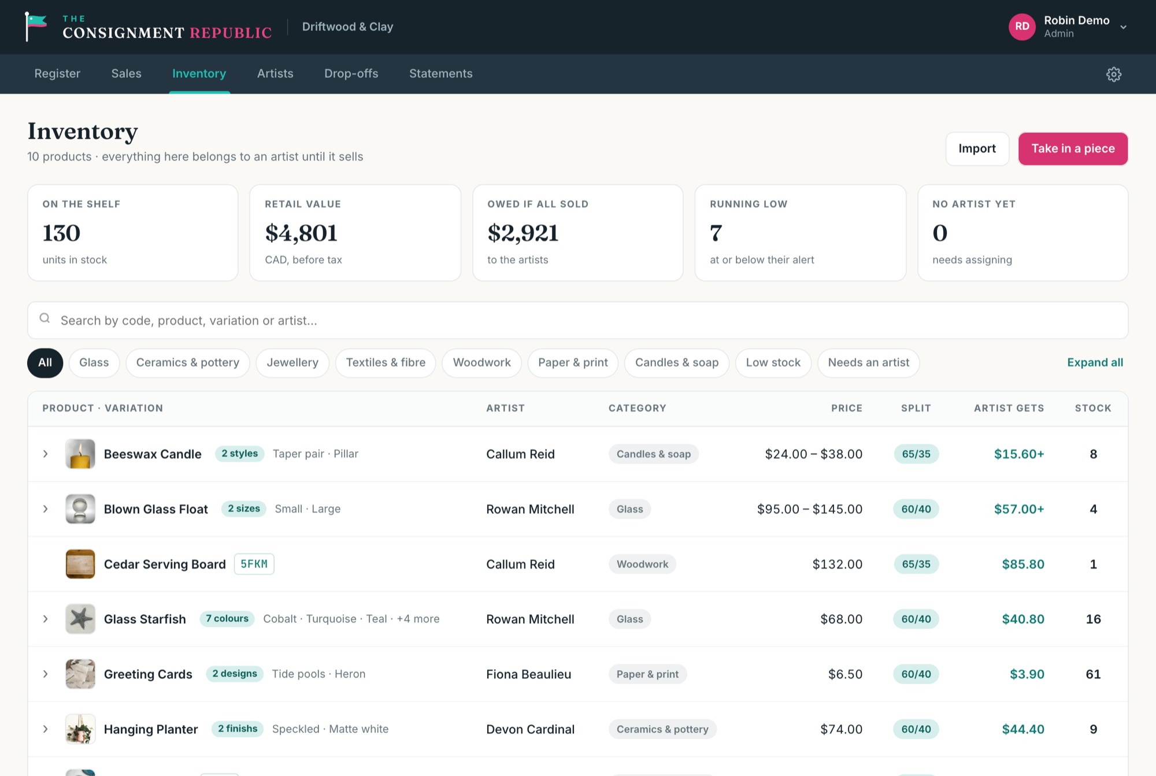Click Take in a piece
The height and width of the screenshot is (776, 1156).
[x=1073, y=148]
